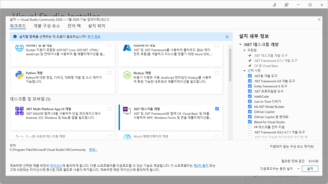The image size is (328, 184).
Task: Click the WinUI application development icon
Action: 127,137
